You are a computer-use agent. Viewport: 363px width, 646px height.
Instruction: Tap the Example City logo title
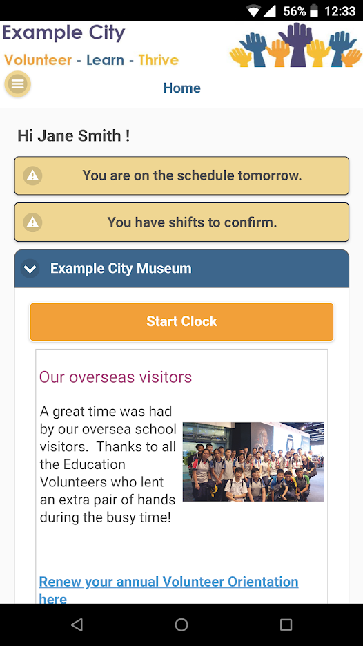pos(63,33)
